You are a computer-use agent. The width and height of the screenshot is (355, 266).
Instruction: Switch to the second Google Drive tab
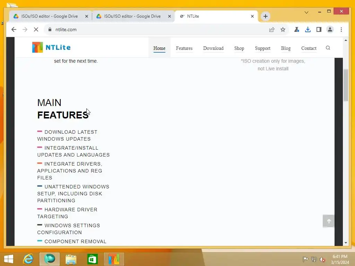pos(132,16)
